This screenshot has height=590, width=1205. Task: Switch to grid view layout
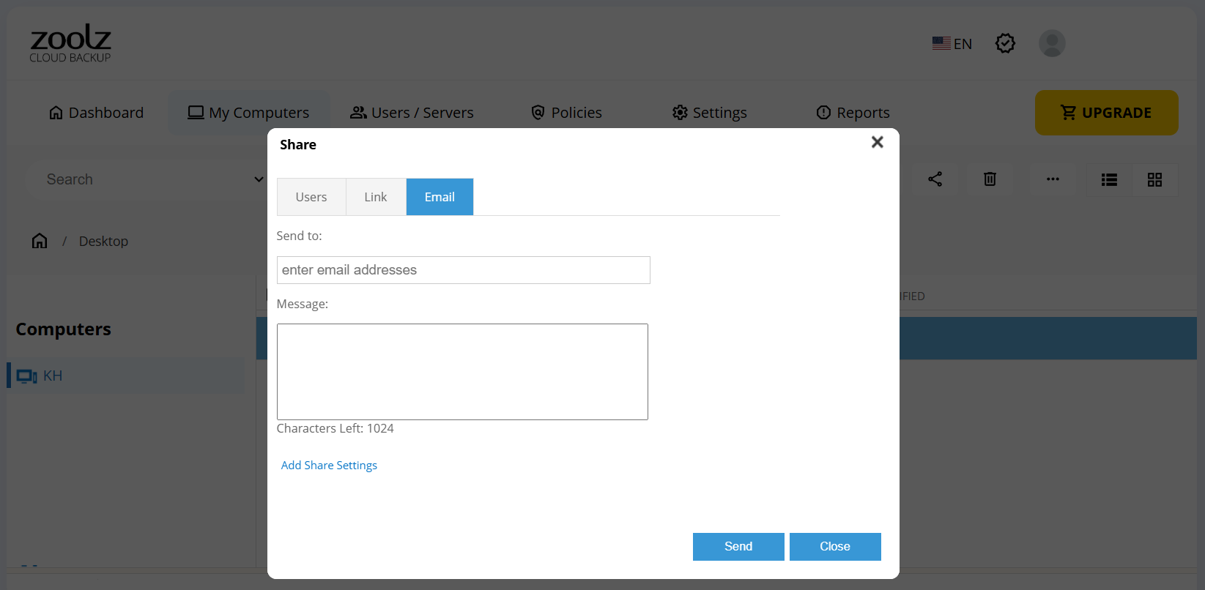(1154, 180)
